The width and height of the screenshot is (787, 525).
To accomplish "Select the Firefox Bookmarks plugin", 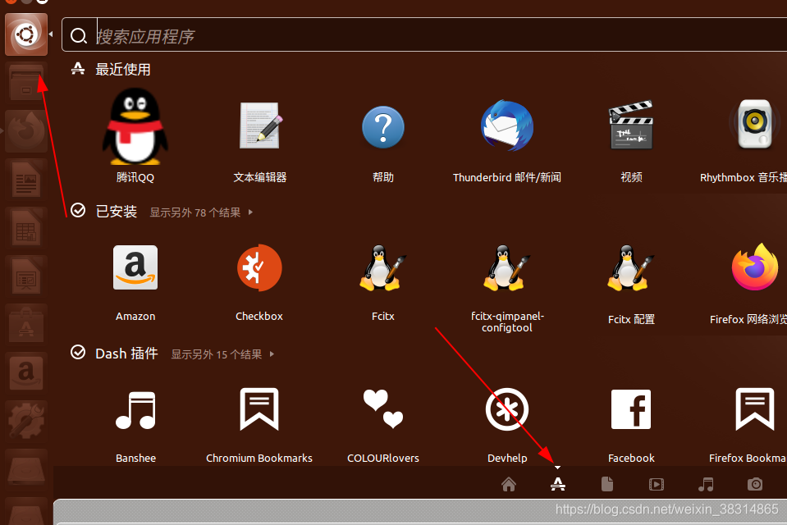I will [755, 409].
